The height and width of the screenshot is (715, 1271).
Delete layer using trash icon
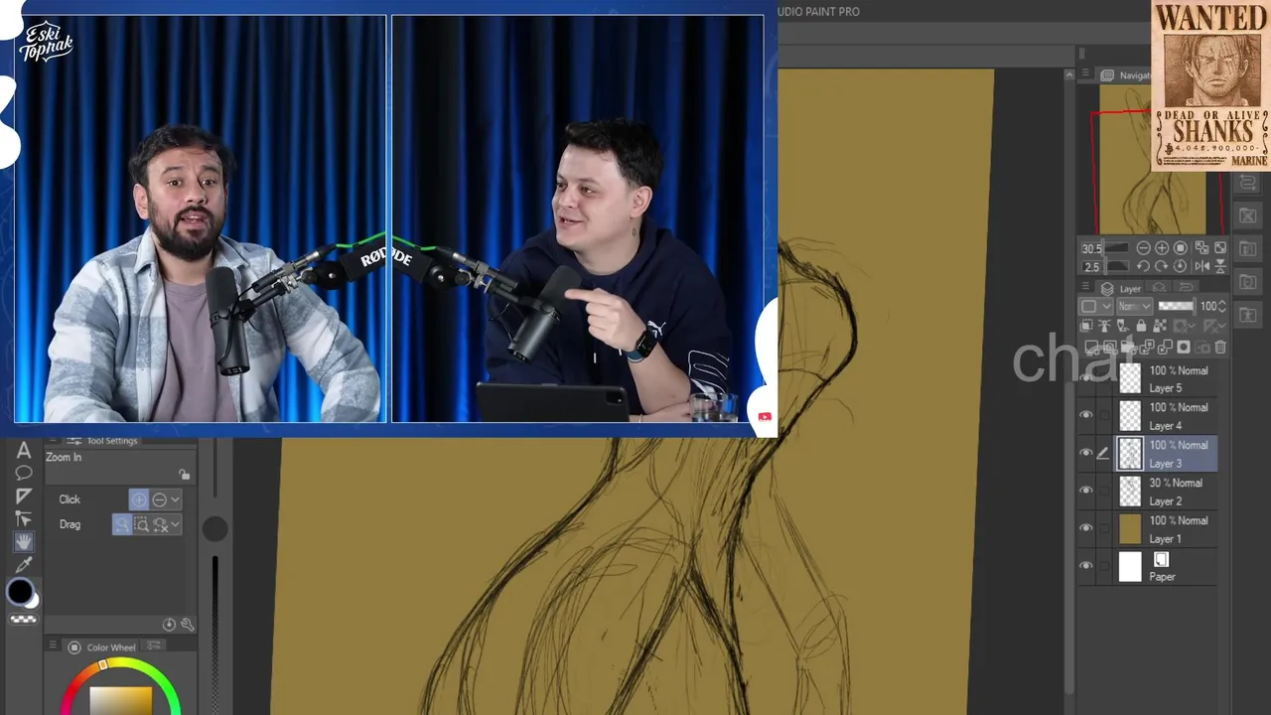(1220, 348)
